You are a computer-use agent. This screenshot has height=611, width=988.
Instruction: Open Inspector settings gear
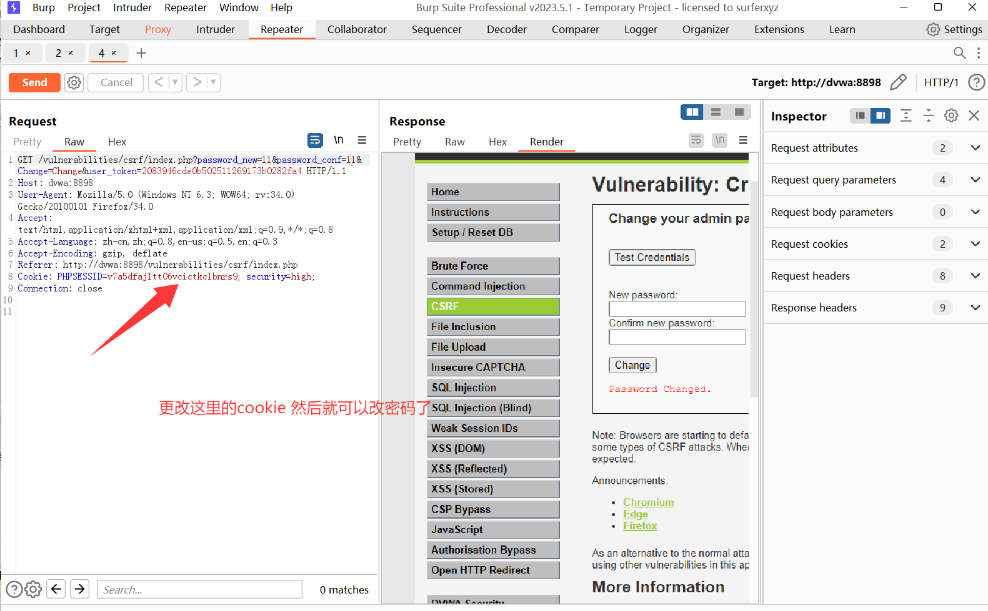pyautogui.click(x=951, y=115)
